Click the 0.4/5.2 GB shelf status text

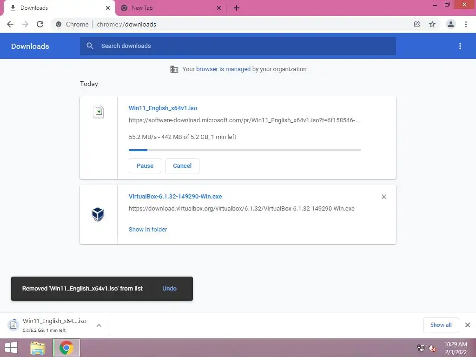(x=44, y=331)
